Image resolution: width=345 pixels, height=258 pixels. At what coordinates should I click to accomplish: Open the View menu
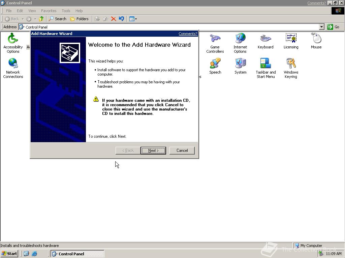(32, 11)
